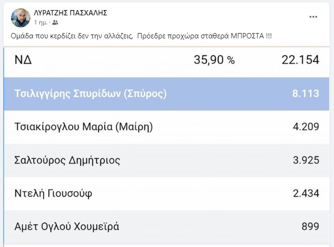Click the 8.113 vote count

click(306, 94)
